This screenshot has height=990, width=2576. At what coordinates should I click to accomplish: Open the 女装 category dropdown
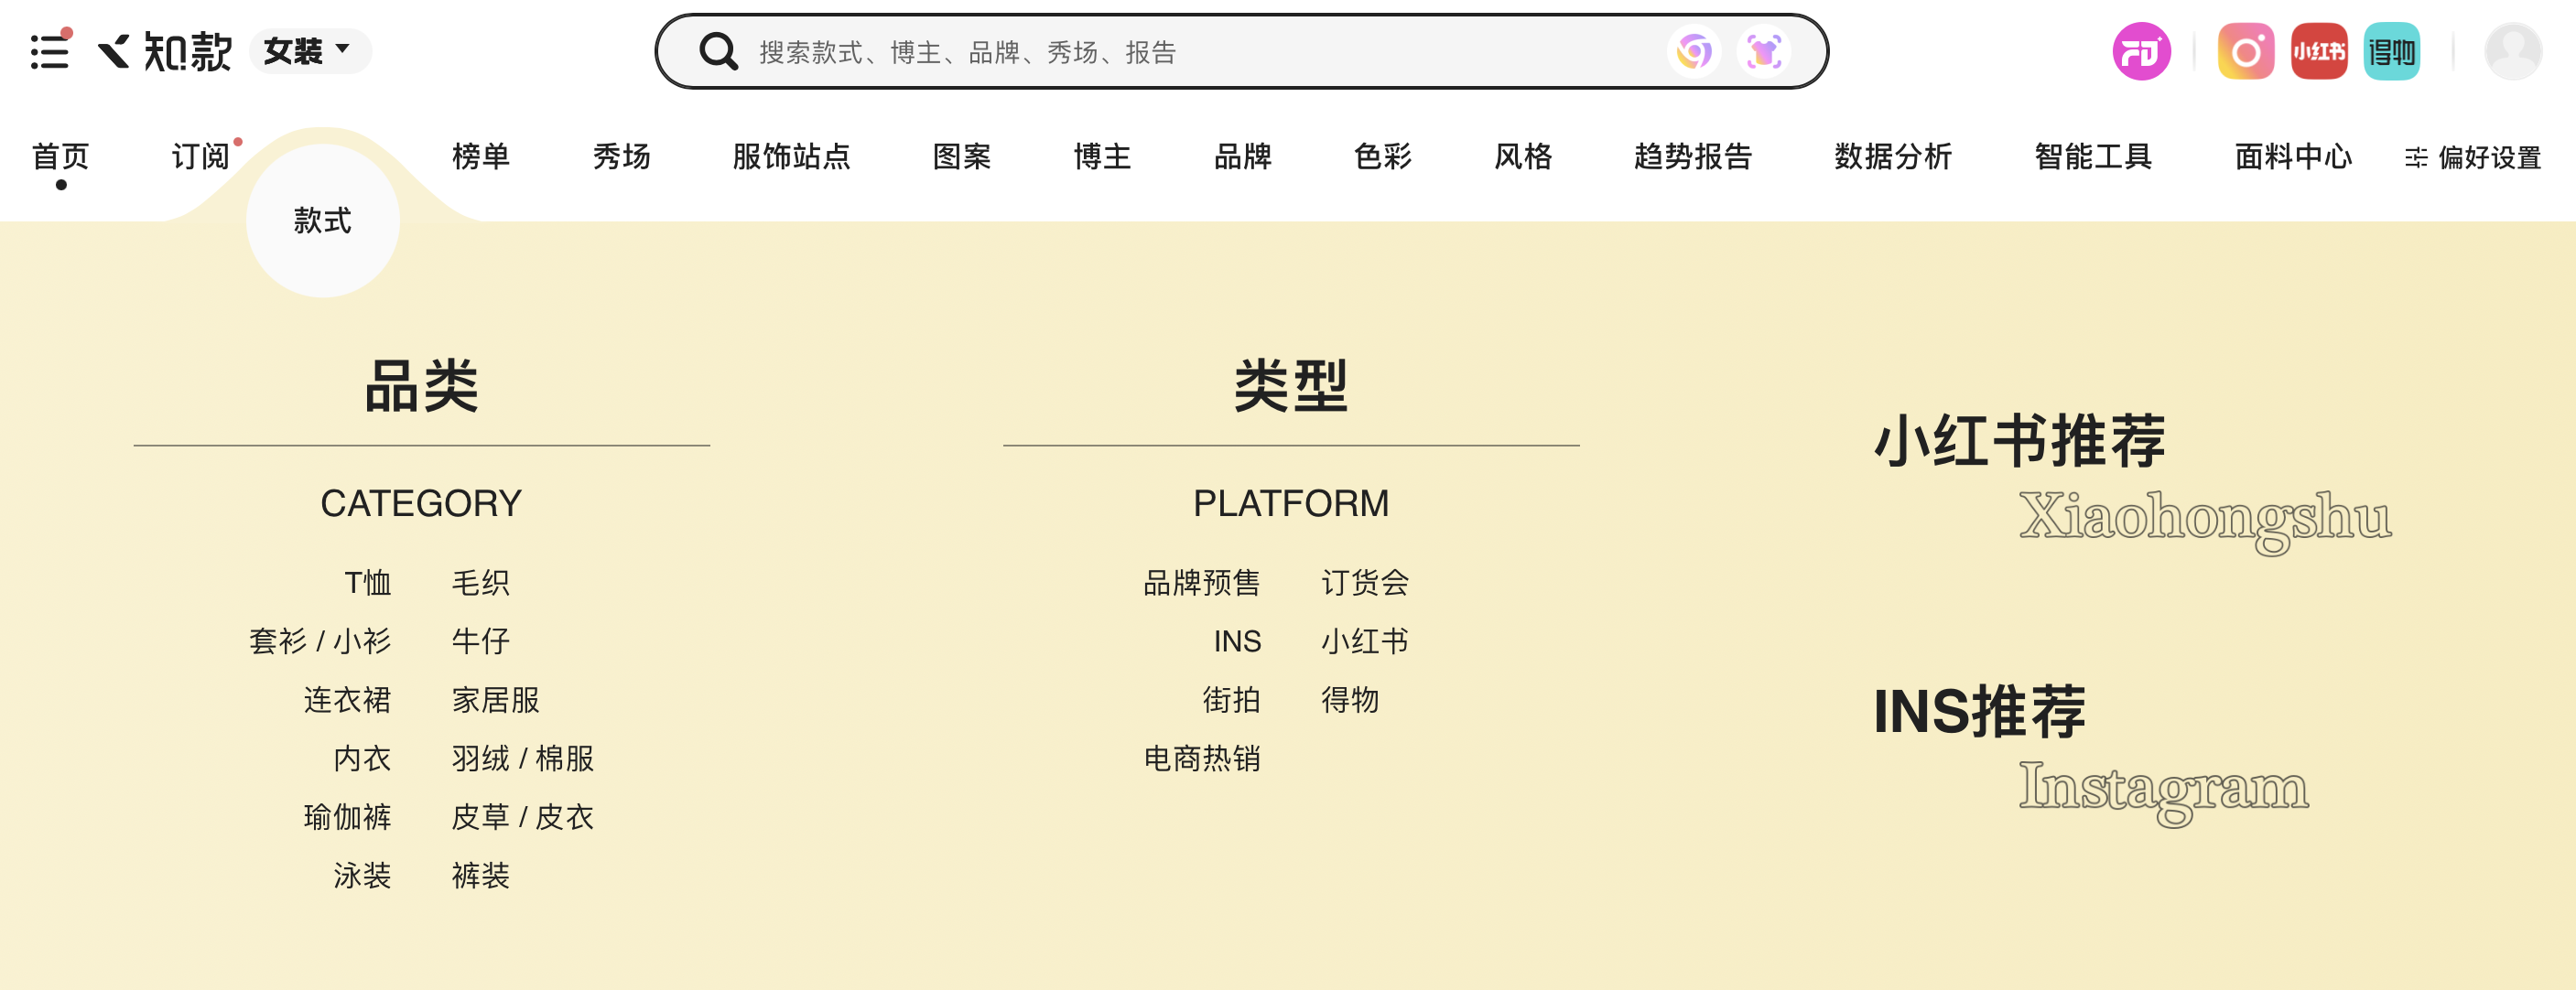pyautogui.click(x=309, y=51)
